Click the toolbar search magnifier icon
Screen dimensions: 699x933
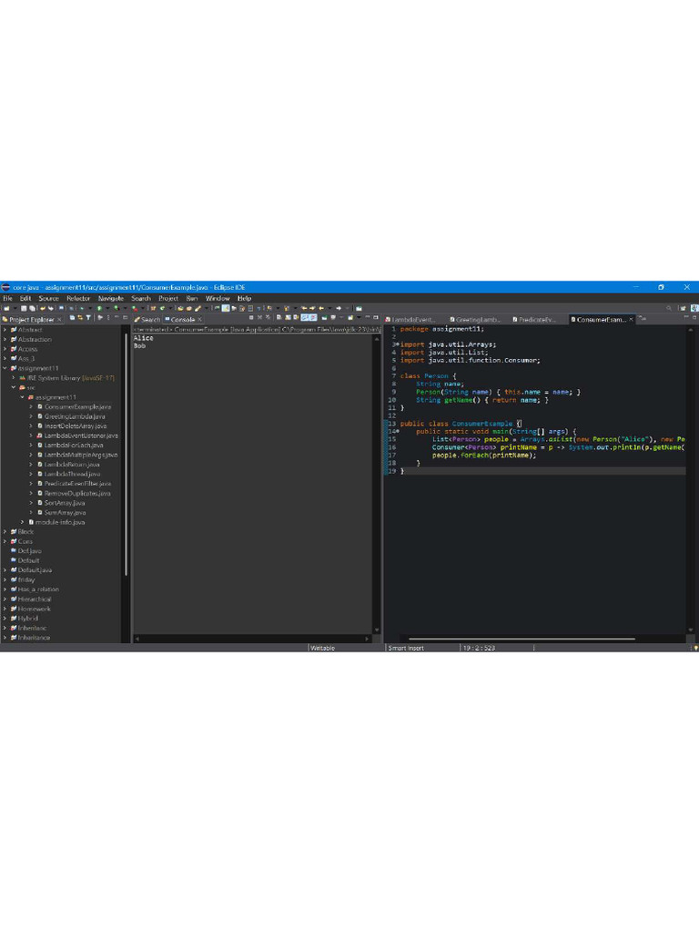(669, 309)
